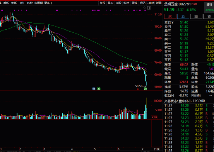Select the 15秒 period tab
This screenshot has height=152, width=214.
30,3
